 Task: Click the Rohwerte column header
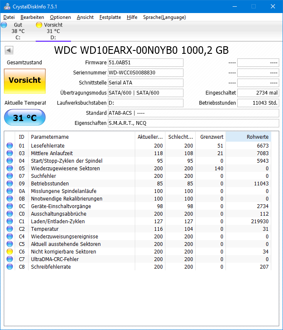(249, 137)
